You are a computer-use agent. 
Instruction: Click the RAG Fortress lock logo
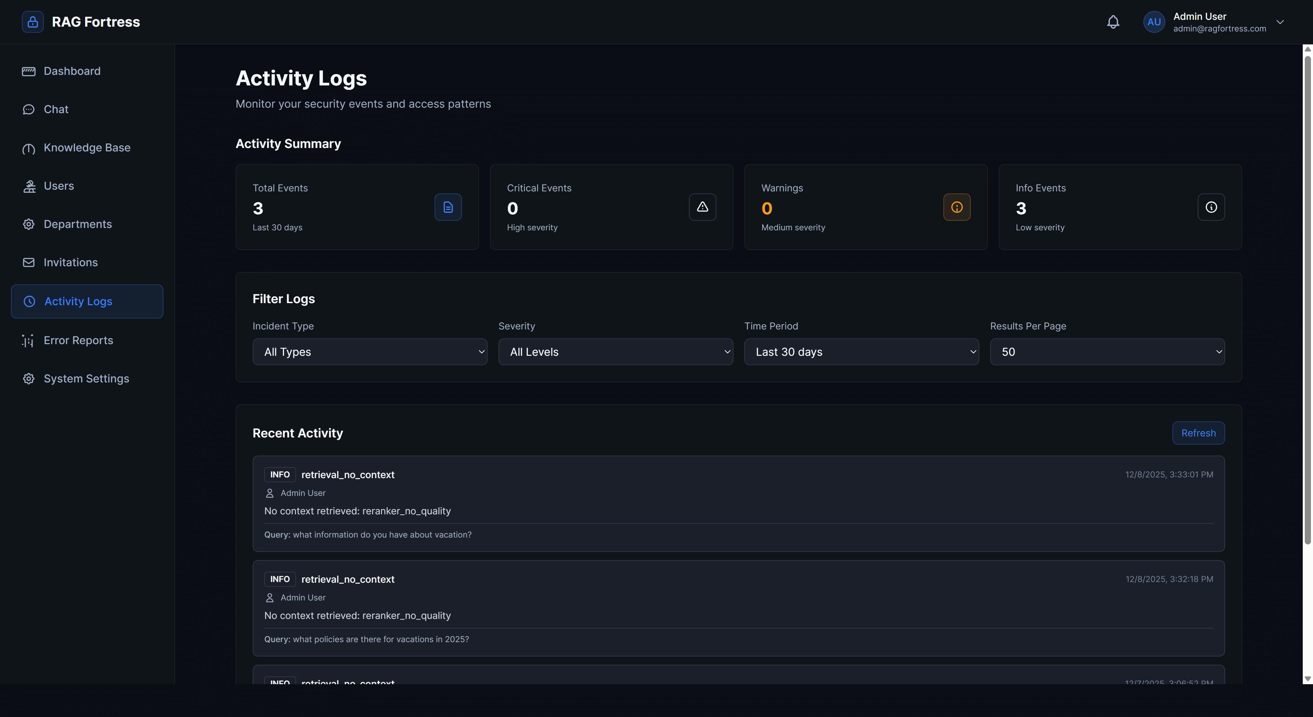tap(32, 22)
